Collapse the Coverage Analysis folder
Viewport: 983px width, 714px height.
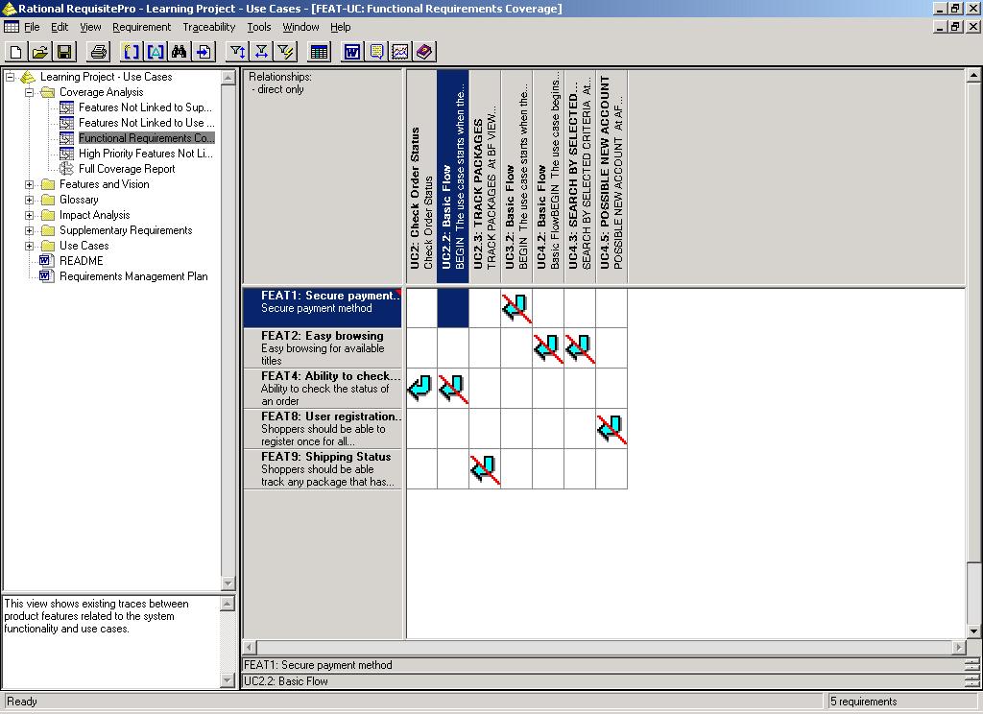(29, 92)
